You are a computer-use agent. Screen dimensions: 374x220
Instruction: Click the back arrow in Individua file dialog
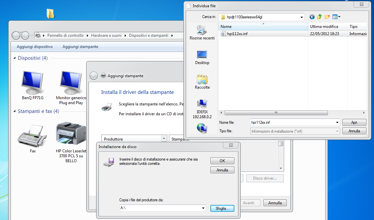point(312,17)
